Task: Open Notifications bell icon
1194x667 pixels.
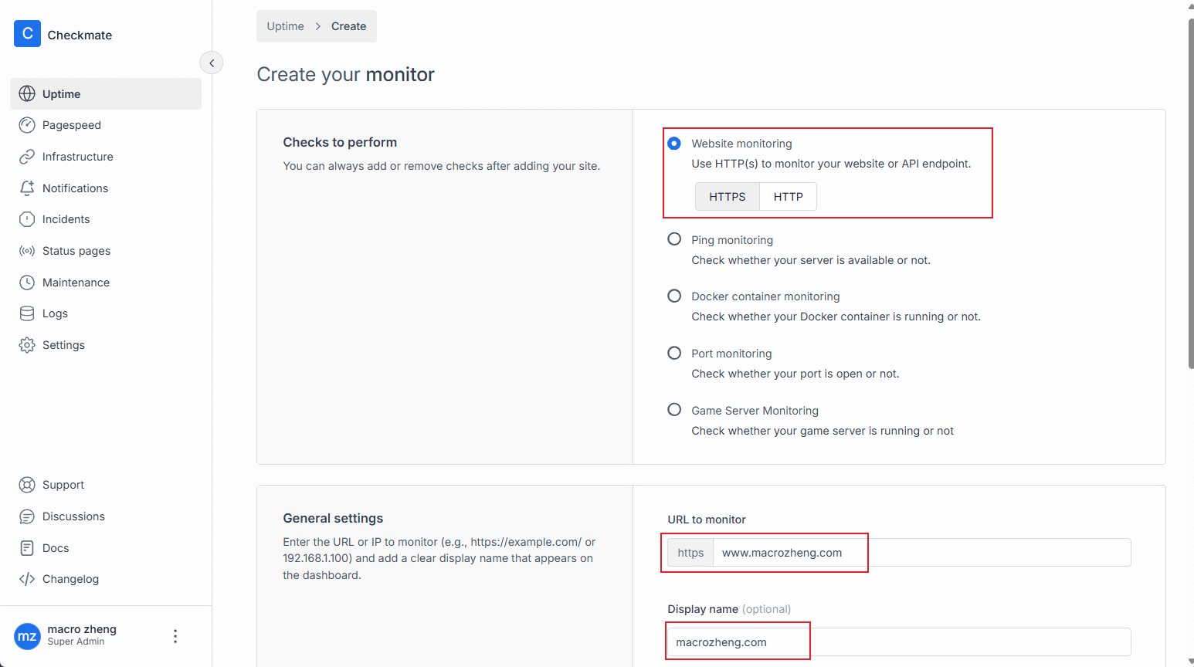Action: [27, 188]
